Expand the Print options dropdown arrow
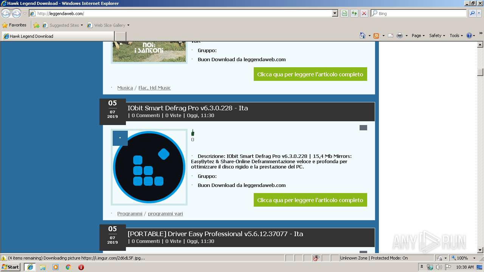484x272 pixels. coord(406,36)
